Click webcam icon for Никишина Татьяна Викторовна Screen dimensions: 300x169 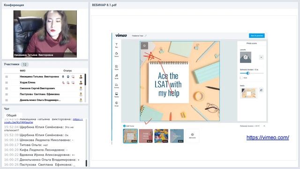tap(68, 77)
